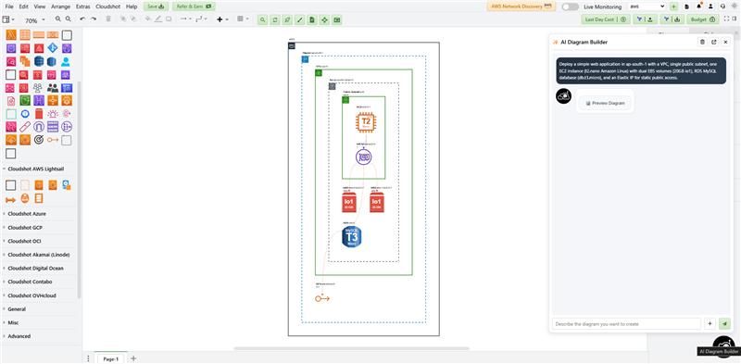This screenshot has width=741, height=364.
Task: Click the fullscreen icon
Action: coord(727,19)
